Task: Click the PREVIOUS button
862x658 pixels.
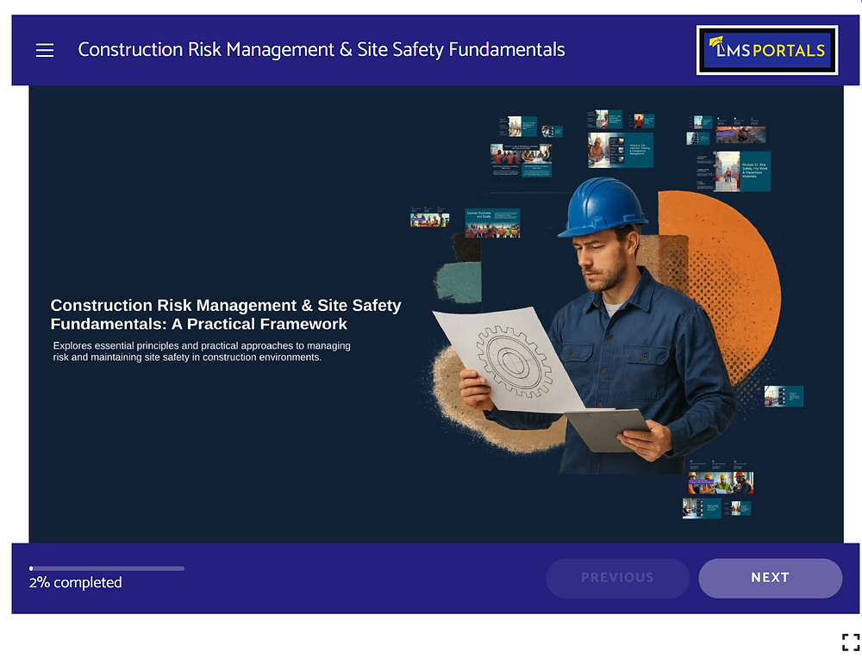Action: (617, 578)
